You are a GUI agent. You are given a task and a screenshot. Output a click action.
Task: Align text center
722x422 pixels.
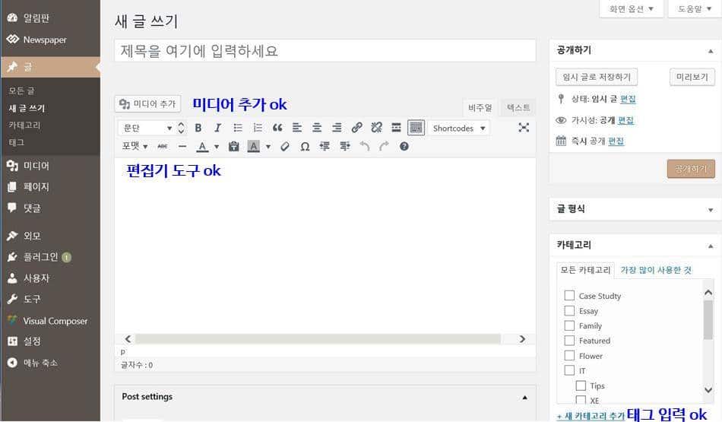[x=317, y=128]
